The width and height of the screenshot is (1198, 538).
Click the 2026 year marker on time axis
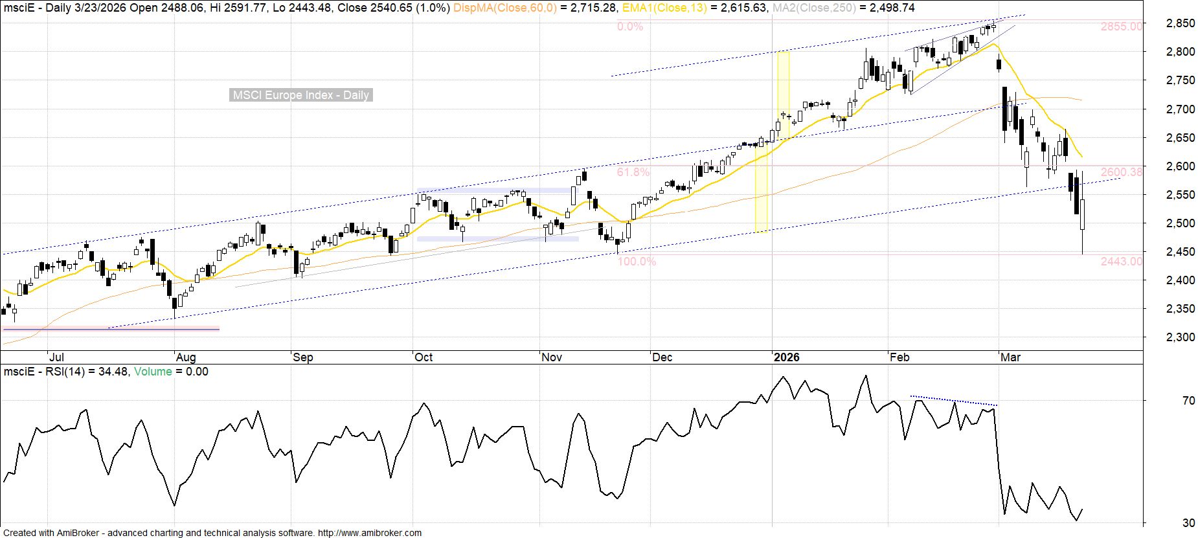click(x=787, y=357)
